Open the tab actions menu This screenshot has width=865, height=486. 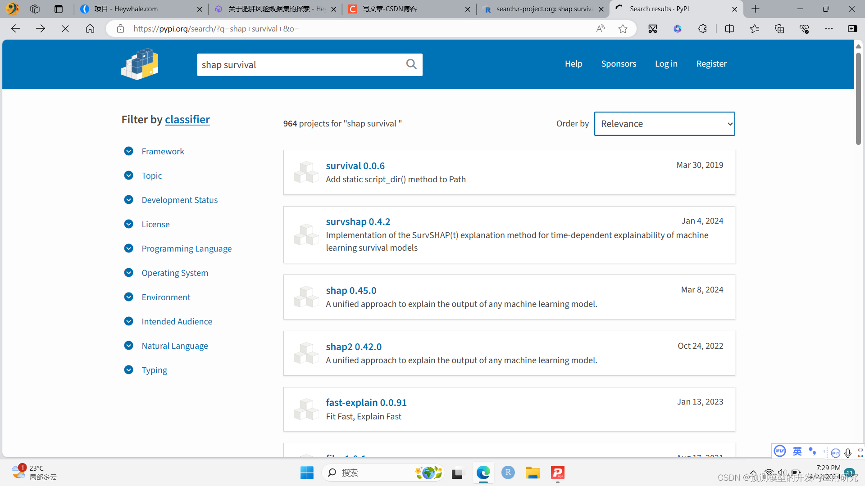(x=59, y=9)
